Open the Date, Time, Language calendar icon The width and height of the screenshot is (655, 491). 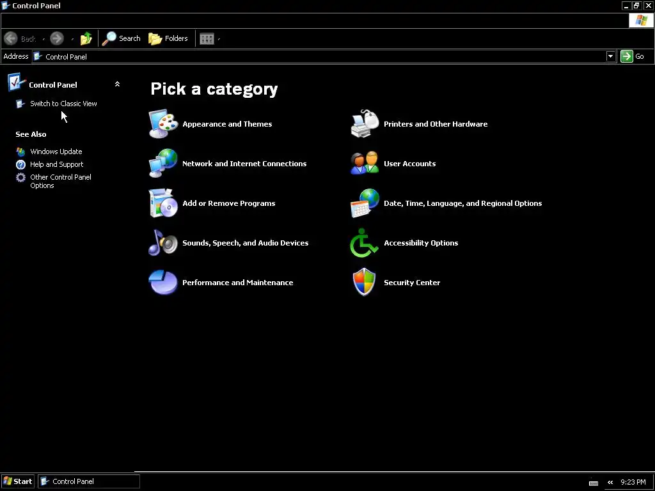tap(365, 203)
